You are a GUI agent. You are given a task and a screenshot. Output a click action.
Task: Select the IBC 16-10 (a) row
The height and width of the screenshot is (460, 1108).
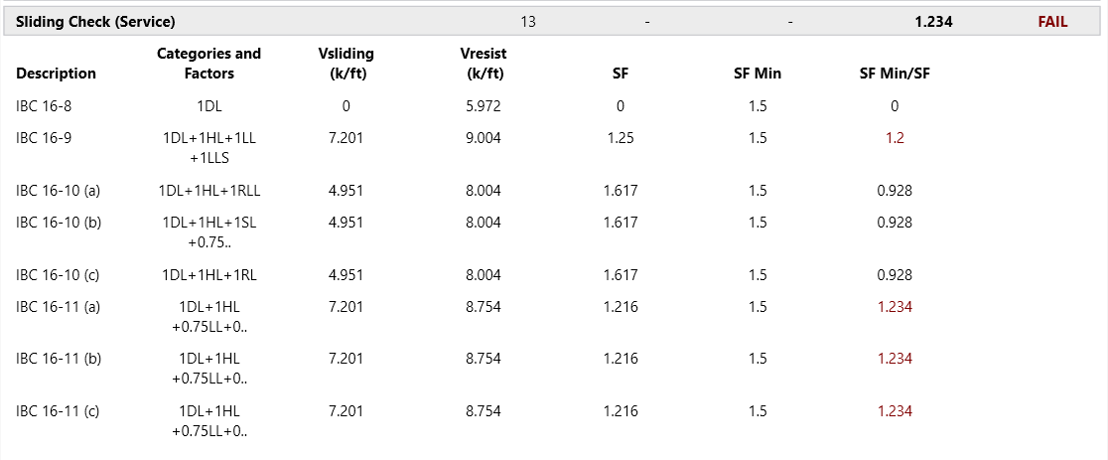59,191
